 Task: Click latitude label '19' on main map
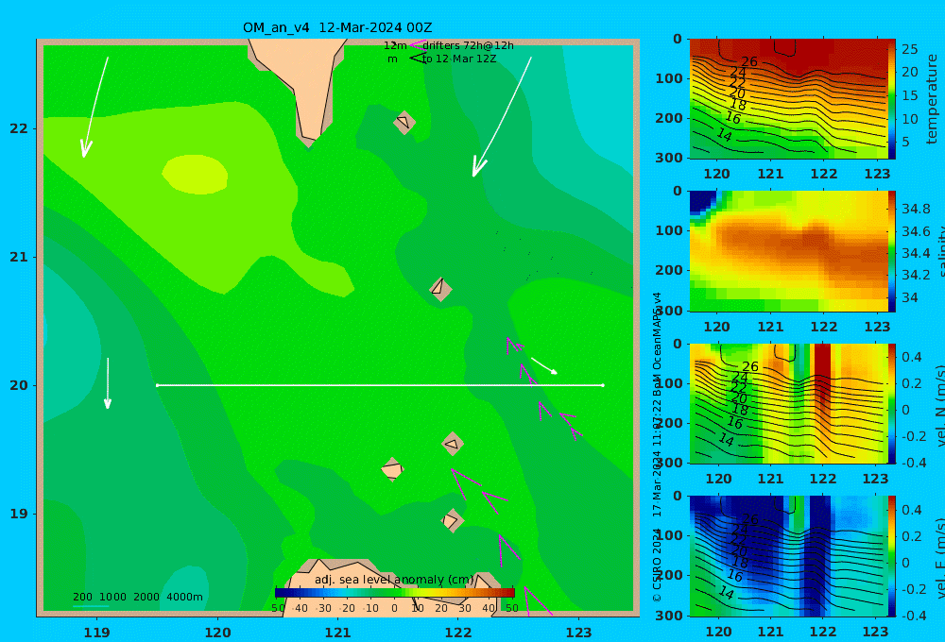coord(19,514)
